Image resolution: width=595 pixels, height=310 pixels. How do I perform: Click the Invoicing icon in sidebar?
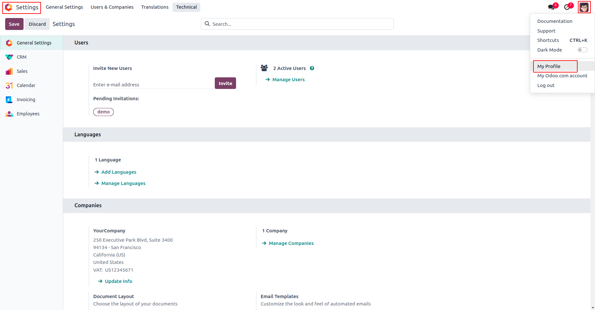coord(9,100)
